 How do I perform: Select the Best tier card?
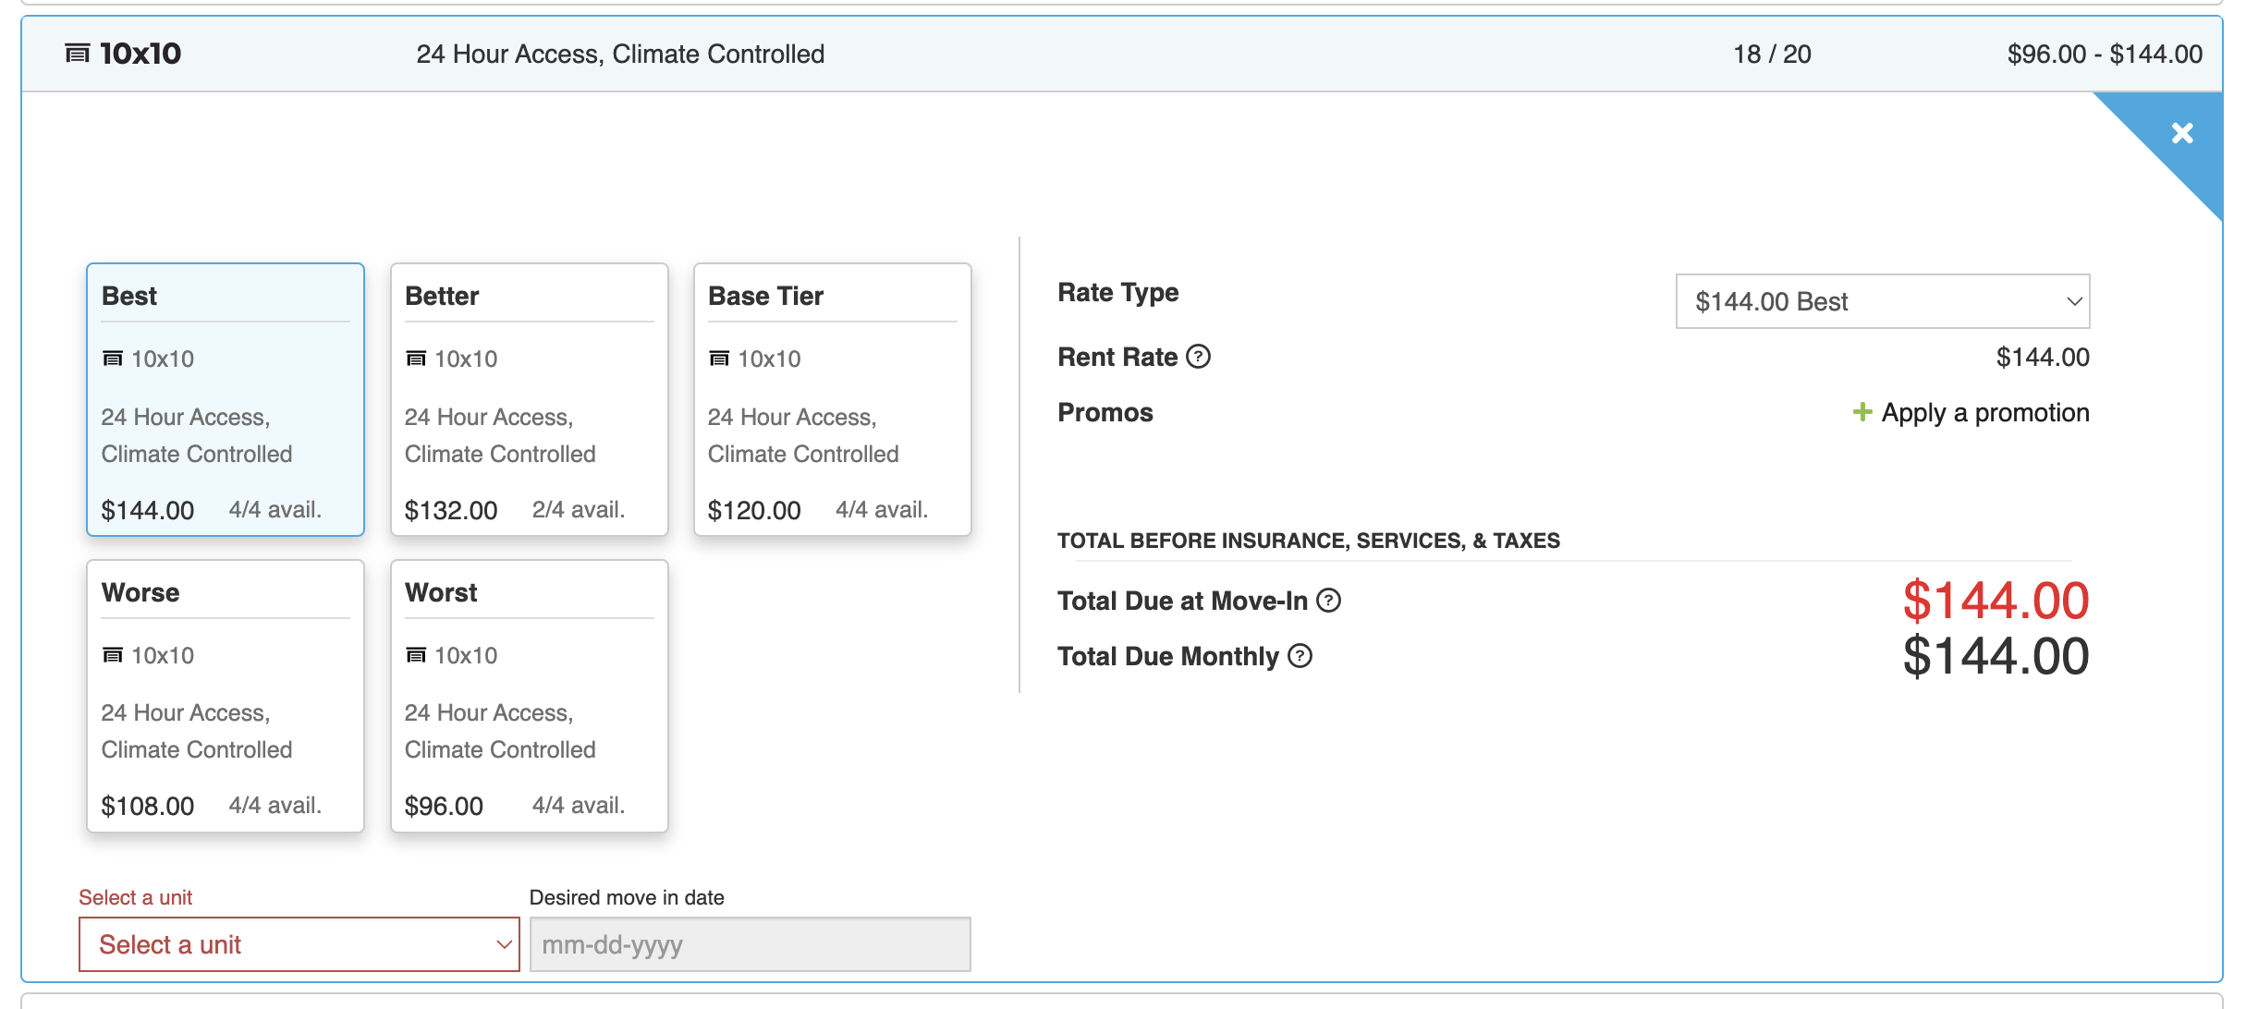tap(225, 399)
